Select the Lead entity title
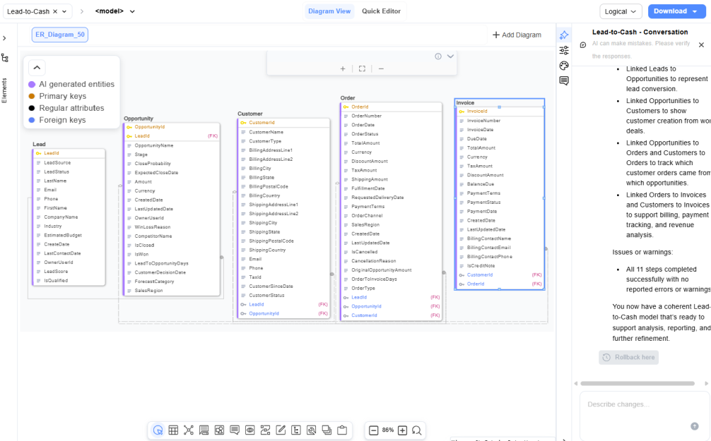 click(39, 144)
